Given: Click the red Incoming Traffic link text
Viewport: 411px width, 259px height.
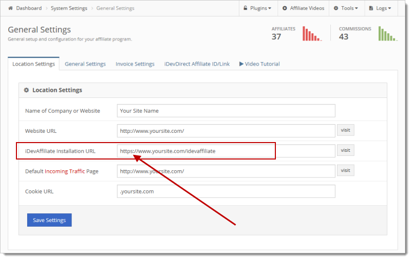Looking at the screenshot, I should pos(65,171).
